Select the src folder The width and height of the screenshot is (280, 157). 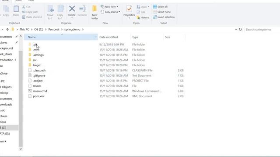[x=35, y=60]
